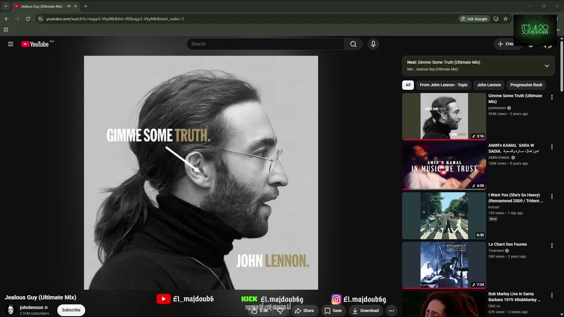The width and height of the screenshot is (564, 317).
Task: Save the video to a playlist
Action: [x=333, y=310]
